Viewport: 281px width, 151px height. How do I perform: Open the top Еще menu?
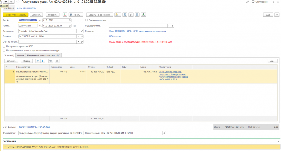(x=268, y=15)
